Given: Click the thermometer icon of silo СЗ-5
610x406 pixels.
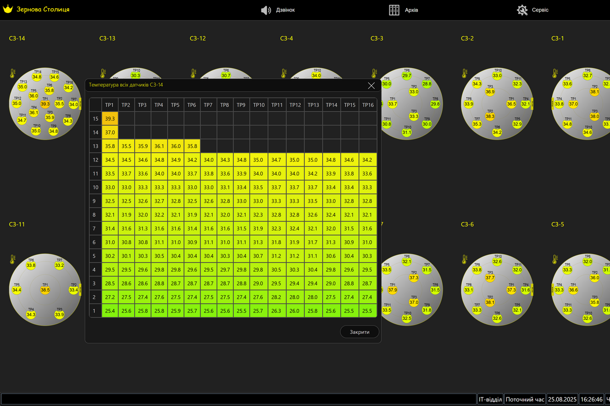Looking at the screenshot, I should [x=555, y=260].
